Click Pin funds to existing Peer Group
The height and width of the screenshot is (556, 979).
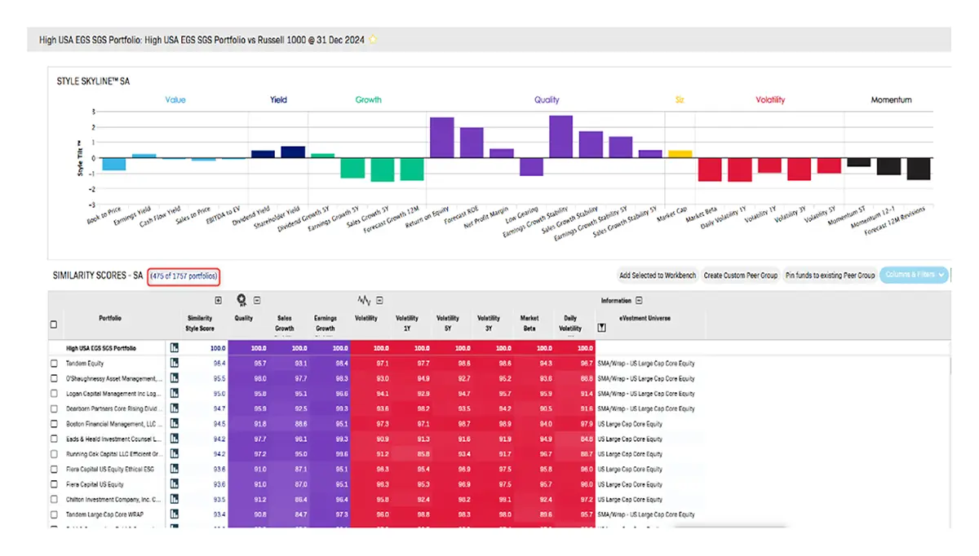point(830,276)
